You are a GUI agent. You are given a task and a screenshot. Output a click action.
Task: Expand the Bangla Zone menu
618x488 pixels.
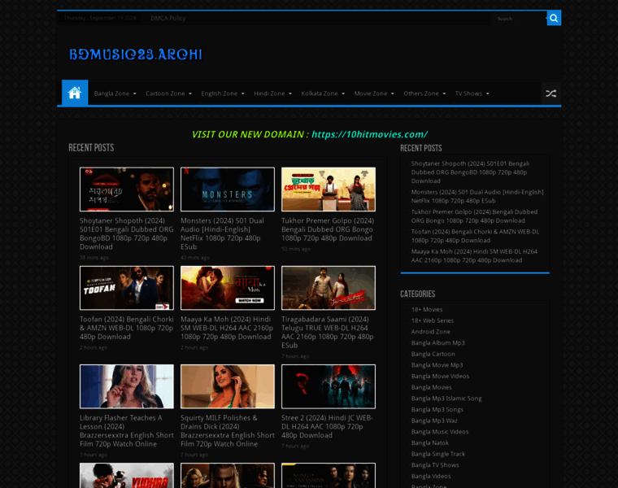tap(115, 94)
